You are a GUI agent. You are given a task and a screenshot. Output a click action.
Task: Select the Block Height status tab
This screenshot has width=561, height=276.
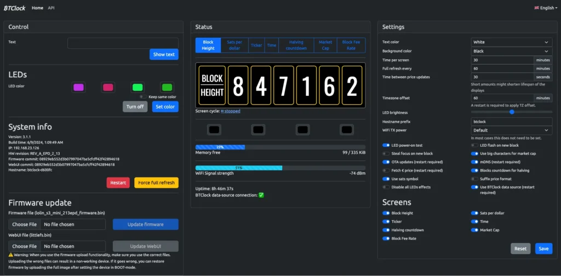208,45
